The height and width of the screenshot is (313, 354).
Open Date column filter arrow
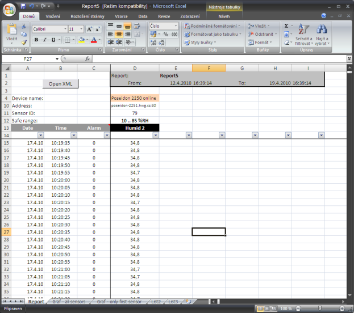click(x=41, y=135)
